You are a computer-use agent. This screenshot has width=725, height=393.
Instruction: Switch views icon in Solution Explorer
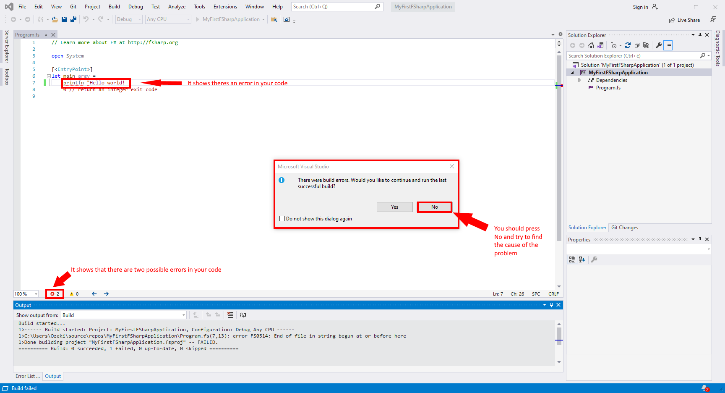point(600,45)
